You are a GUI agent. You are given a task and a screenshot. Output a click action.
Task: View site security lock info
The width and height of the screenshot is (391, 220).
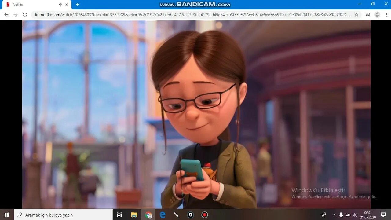click(36, 15)
